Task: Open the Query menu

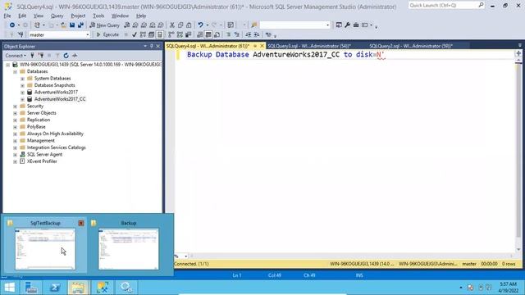Action: (x=57, y=16)
